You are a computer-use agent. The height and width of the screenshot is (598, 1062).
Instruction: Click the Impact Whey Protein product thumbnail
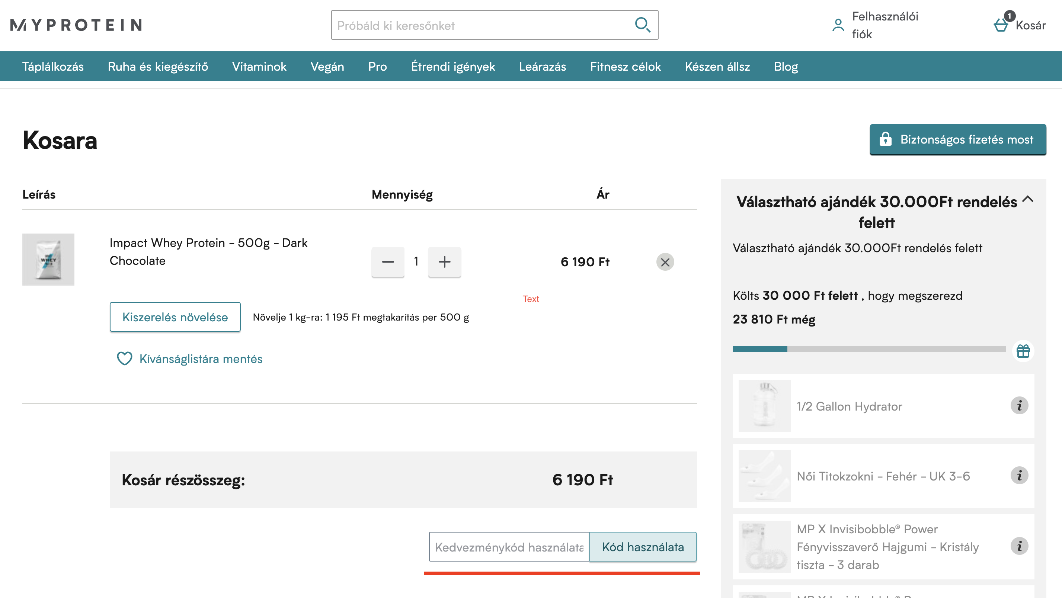48,259
